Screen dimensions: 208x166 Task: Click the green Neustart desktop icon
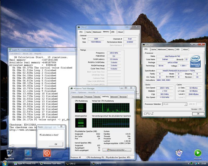click(x=198, y=153)
